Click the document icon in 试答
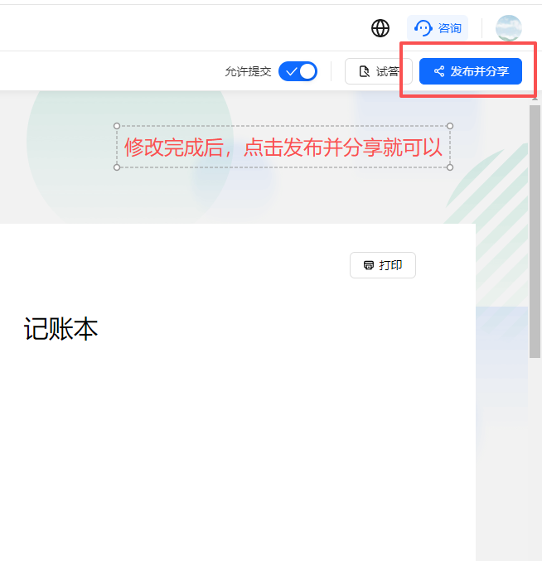 [x=364, y=72]
